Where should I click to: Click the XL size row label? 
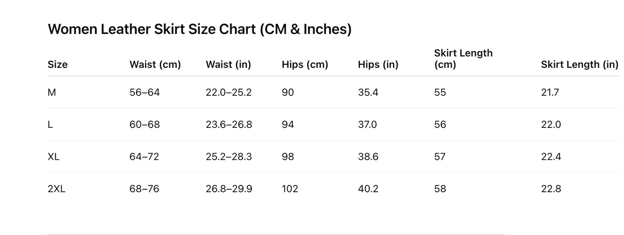click(54, 157)
